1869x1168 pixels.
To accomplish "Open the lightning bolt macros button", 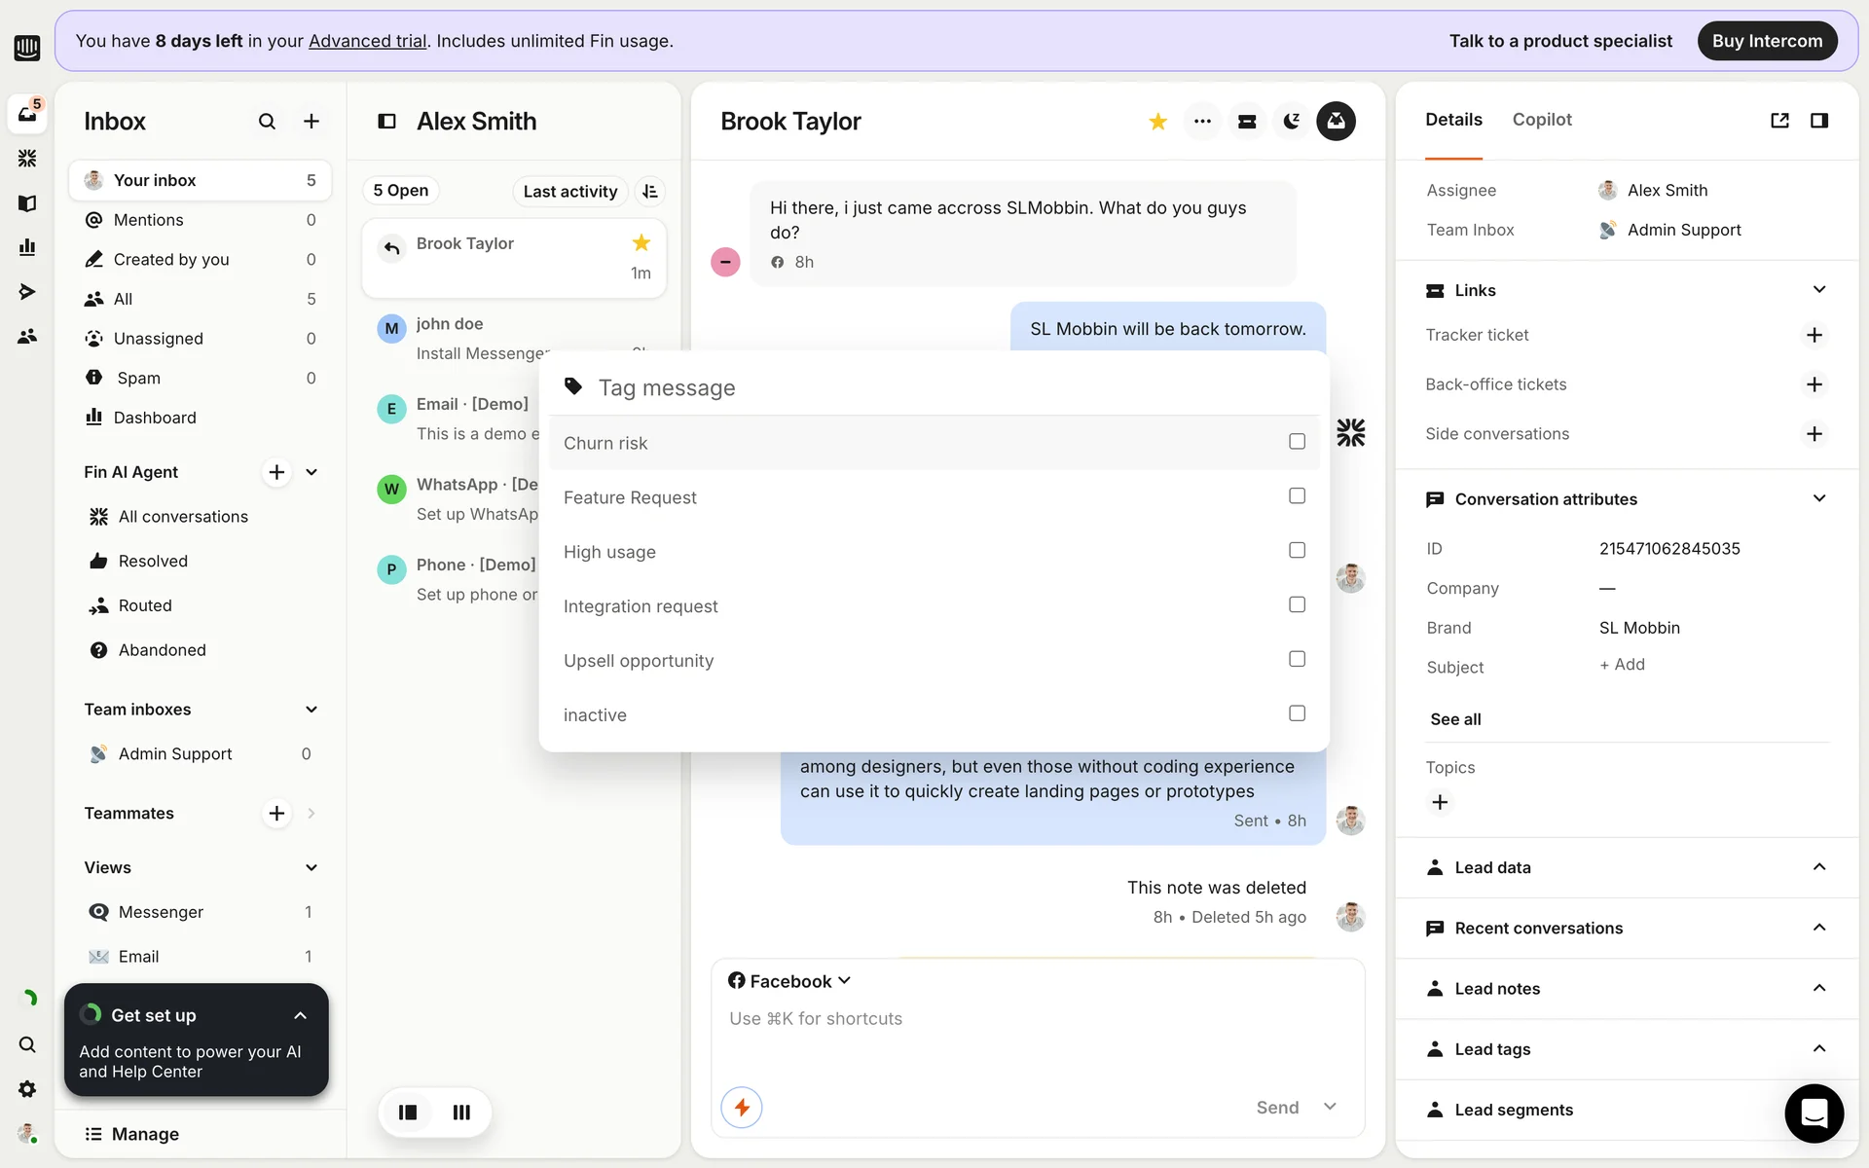I will point(742,1108).
